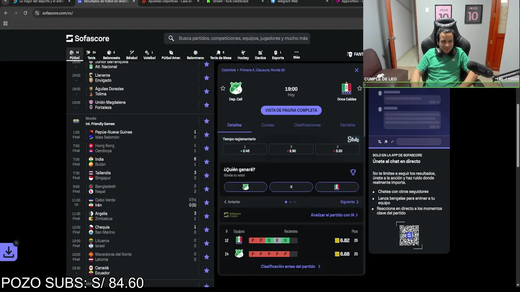Open the Hockey sport category
The height and width of the screenshot is (292, 520).
243,55
